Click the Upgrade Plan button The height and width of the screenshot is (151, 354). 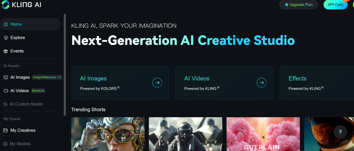coord(299,5)
